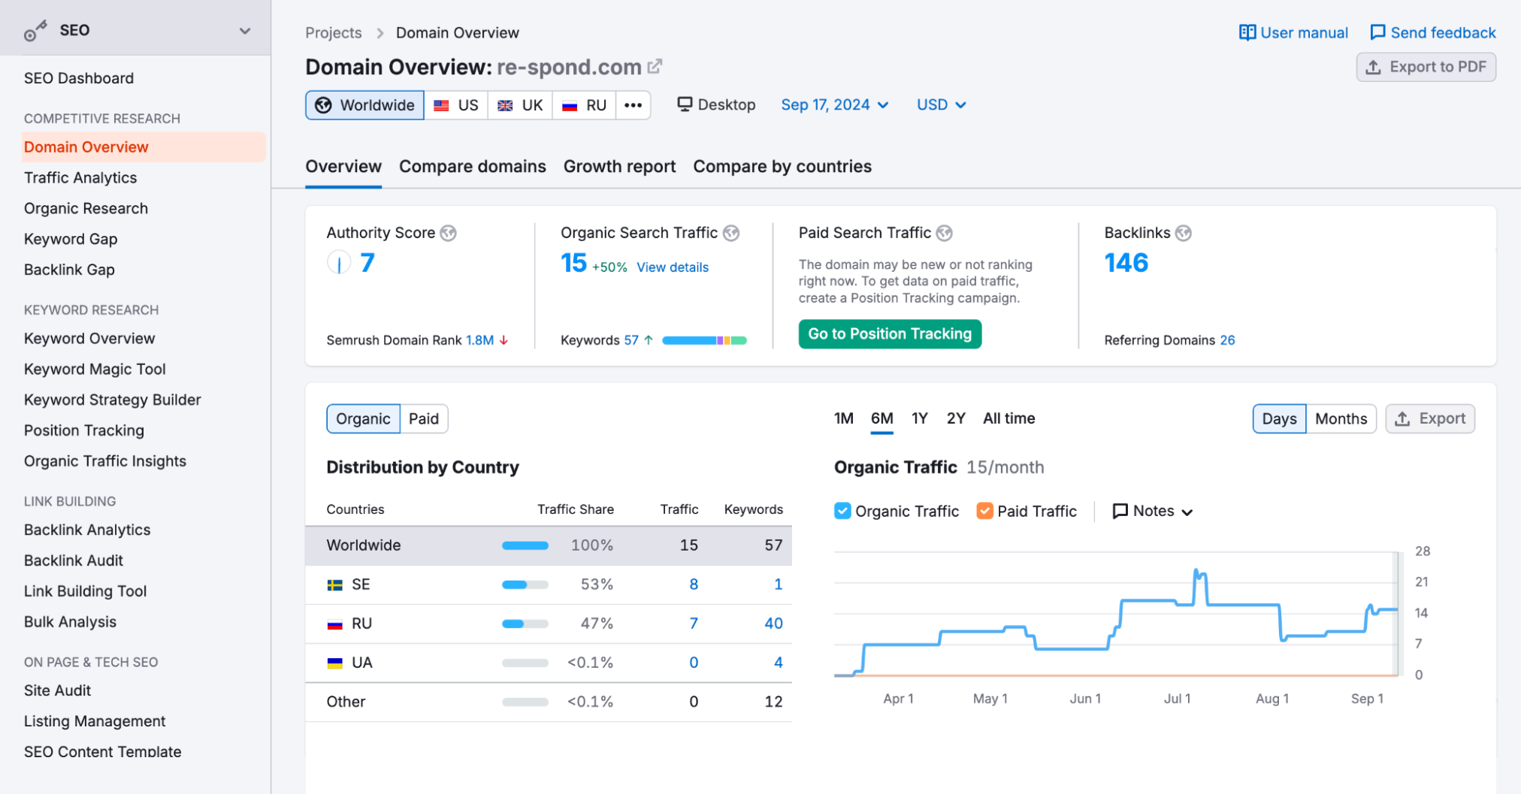This screenshot has height=794, width=1521.
Task: Open Backlink Analytics in sidebar
Action: (x=87, y=530)
